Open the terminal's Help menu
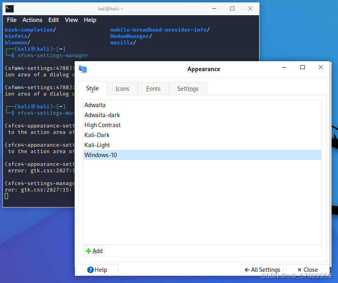 (x=90, y=20)
